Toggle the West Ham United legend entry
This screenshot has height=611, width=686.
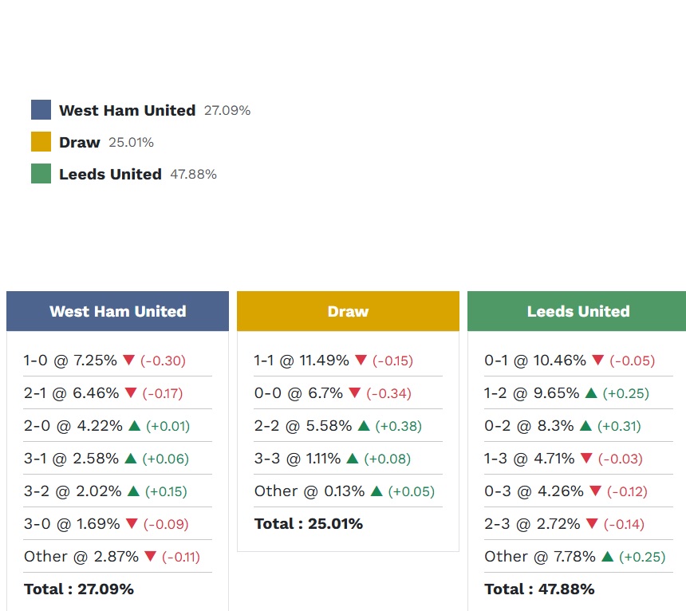point(127,110)
